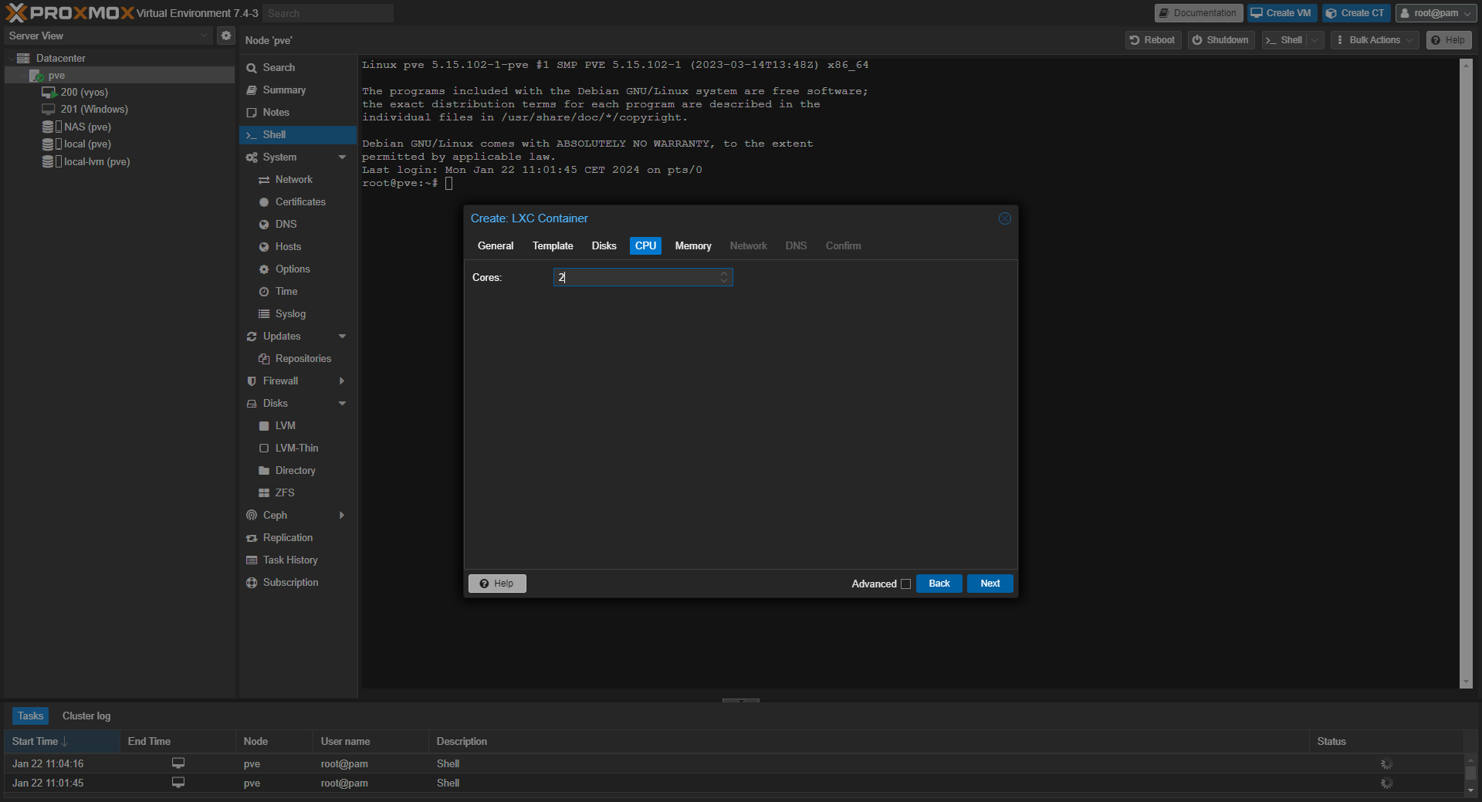The image size is (1482, 802).
Task: Click Help in the LXC dialog
Action: point(497,584)
